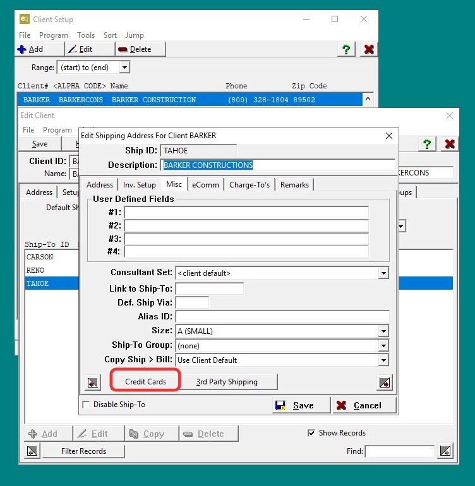Uncheck the Show Records checkbox
This screenshot has width=475, height=486.
coord(311,433)
